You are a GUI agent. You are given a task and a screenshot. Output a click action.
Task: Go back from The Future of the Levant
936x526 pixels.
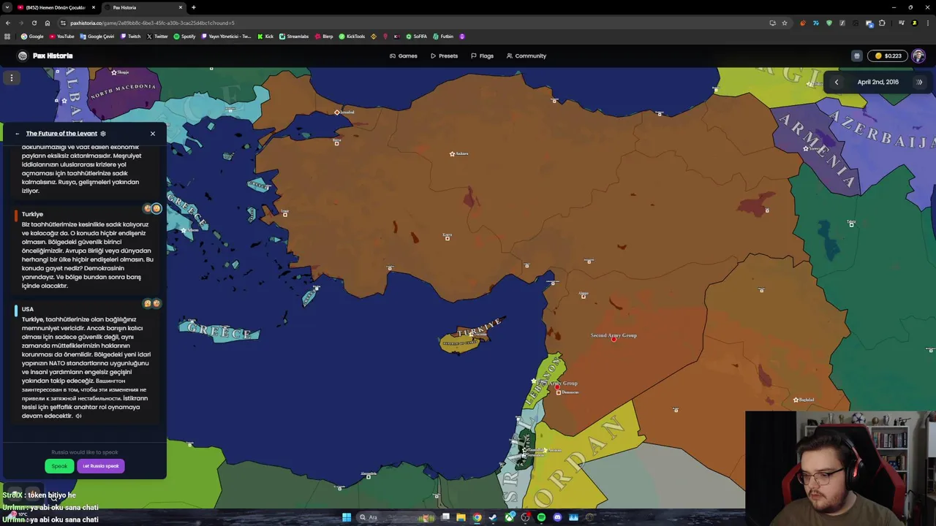click(17, 134)
